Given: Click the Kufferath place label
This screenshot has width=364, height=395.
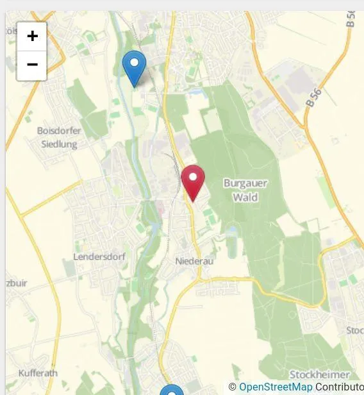Looking at the screenshot, I should tap(38, 373).
